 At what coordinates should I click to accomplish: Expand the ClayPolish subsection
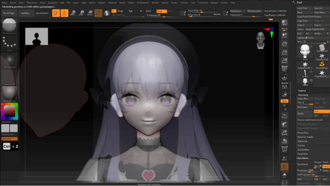pos(302,154)
